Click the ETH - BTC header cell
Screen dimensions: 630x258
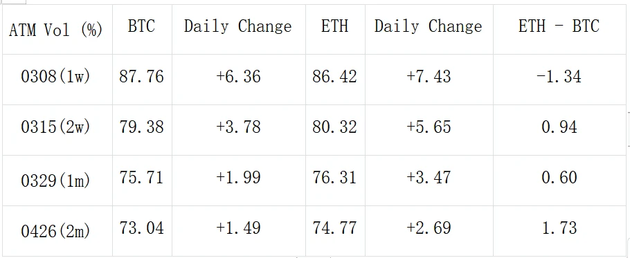coord(559,29)
